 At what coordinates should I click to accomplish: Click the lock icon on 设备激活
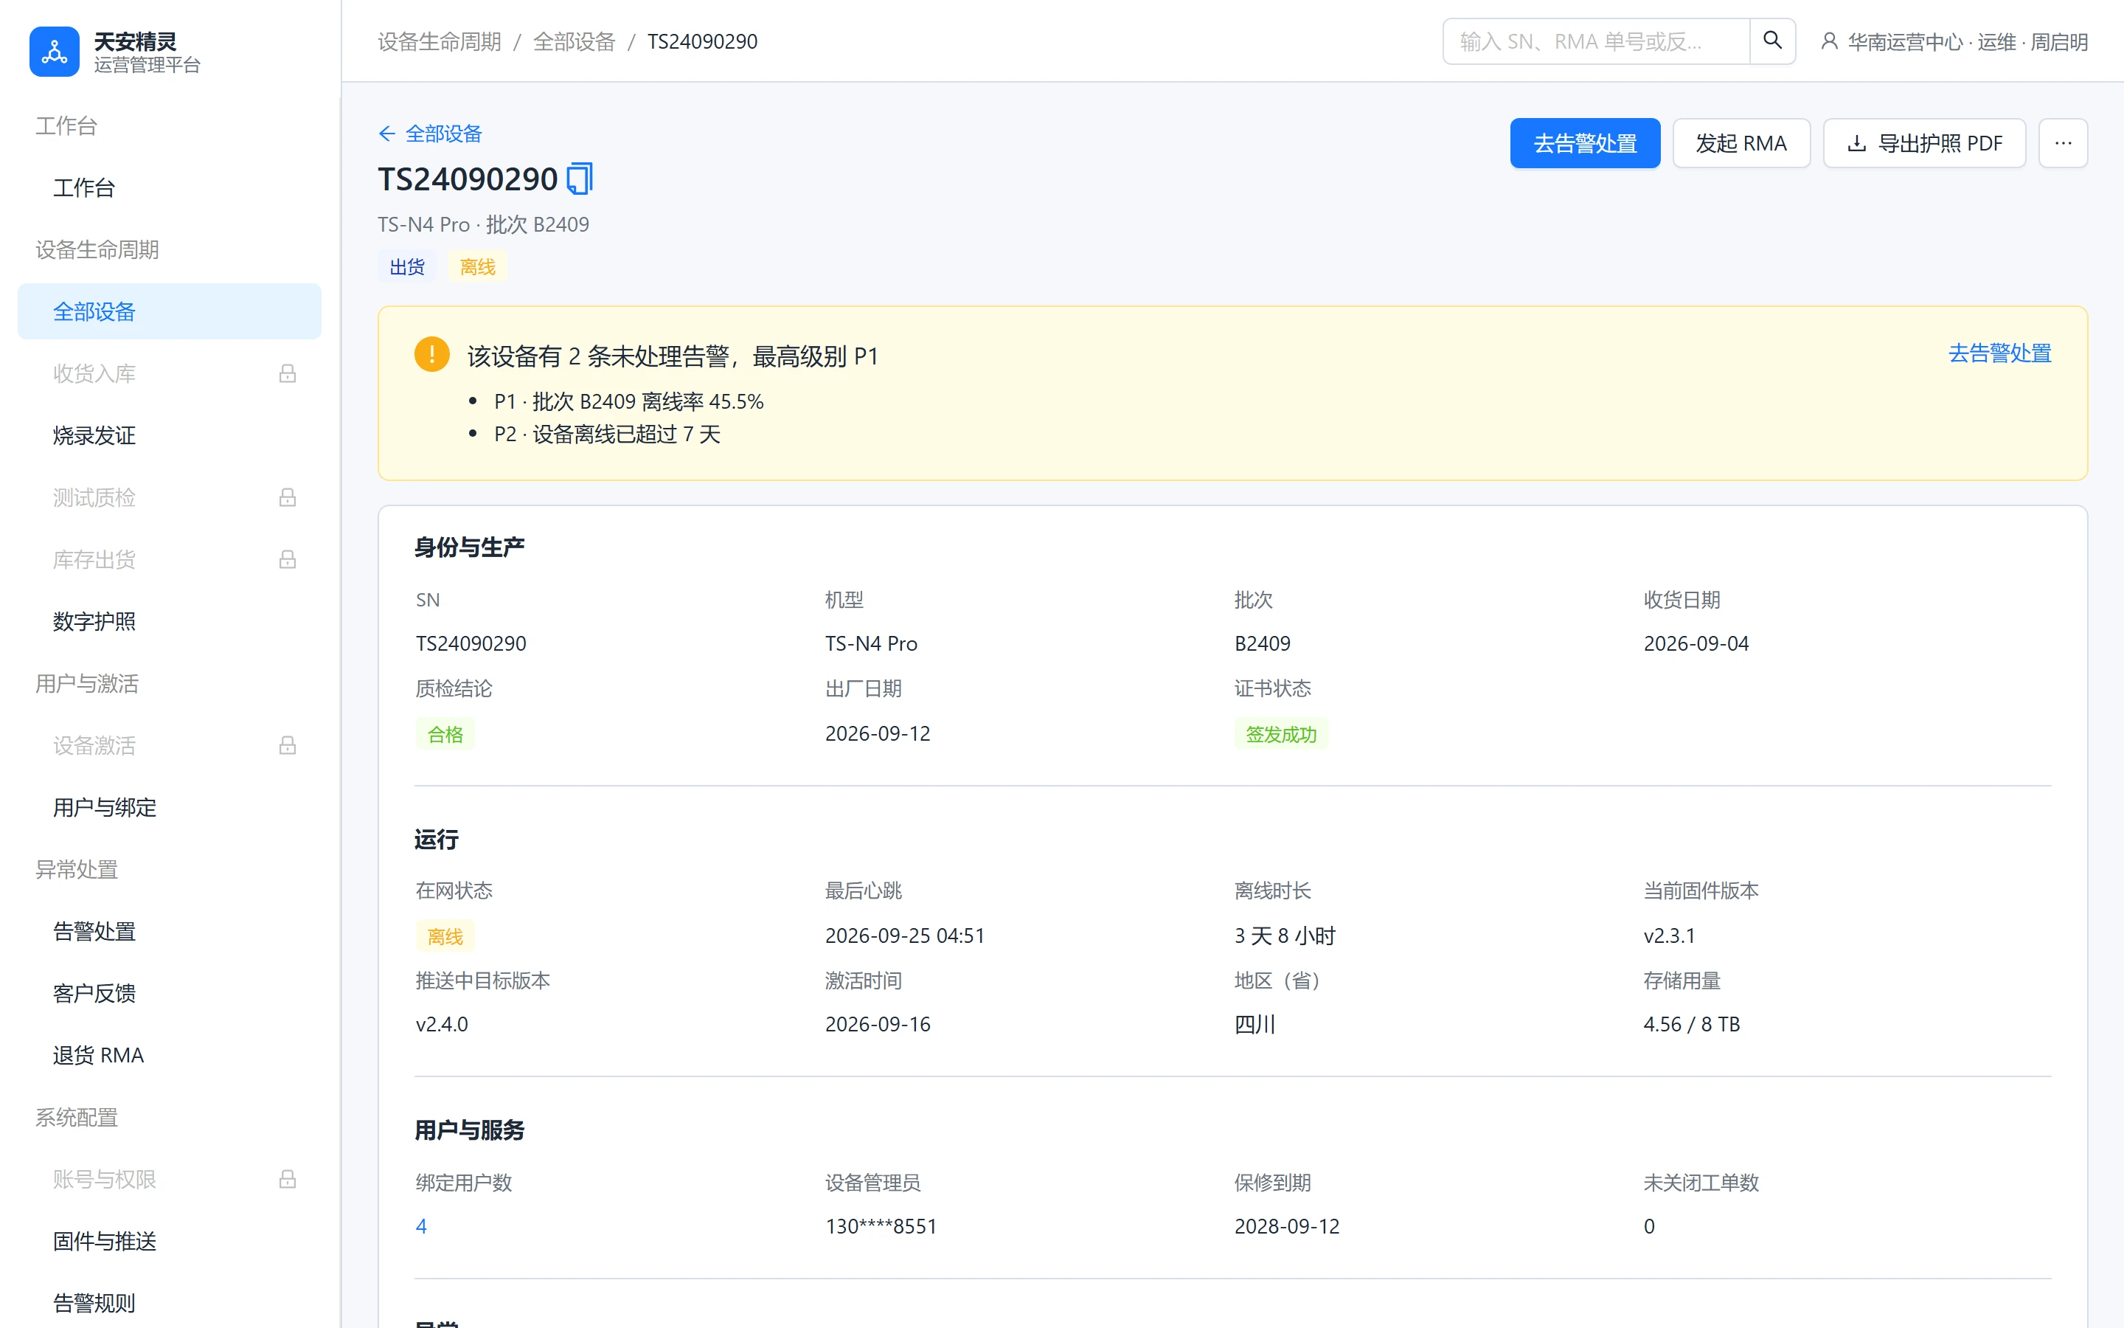[x=287, y=746]
